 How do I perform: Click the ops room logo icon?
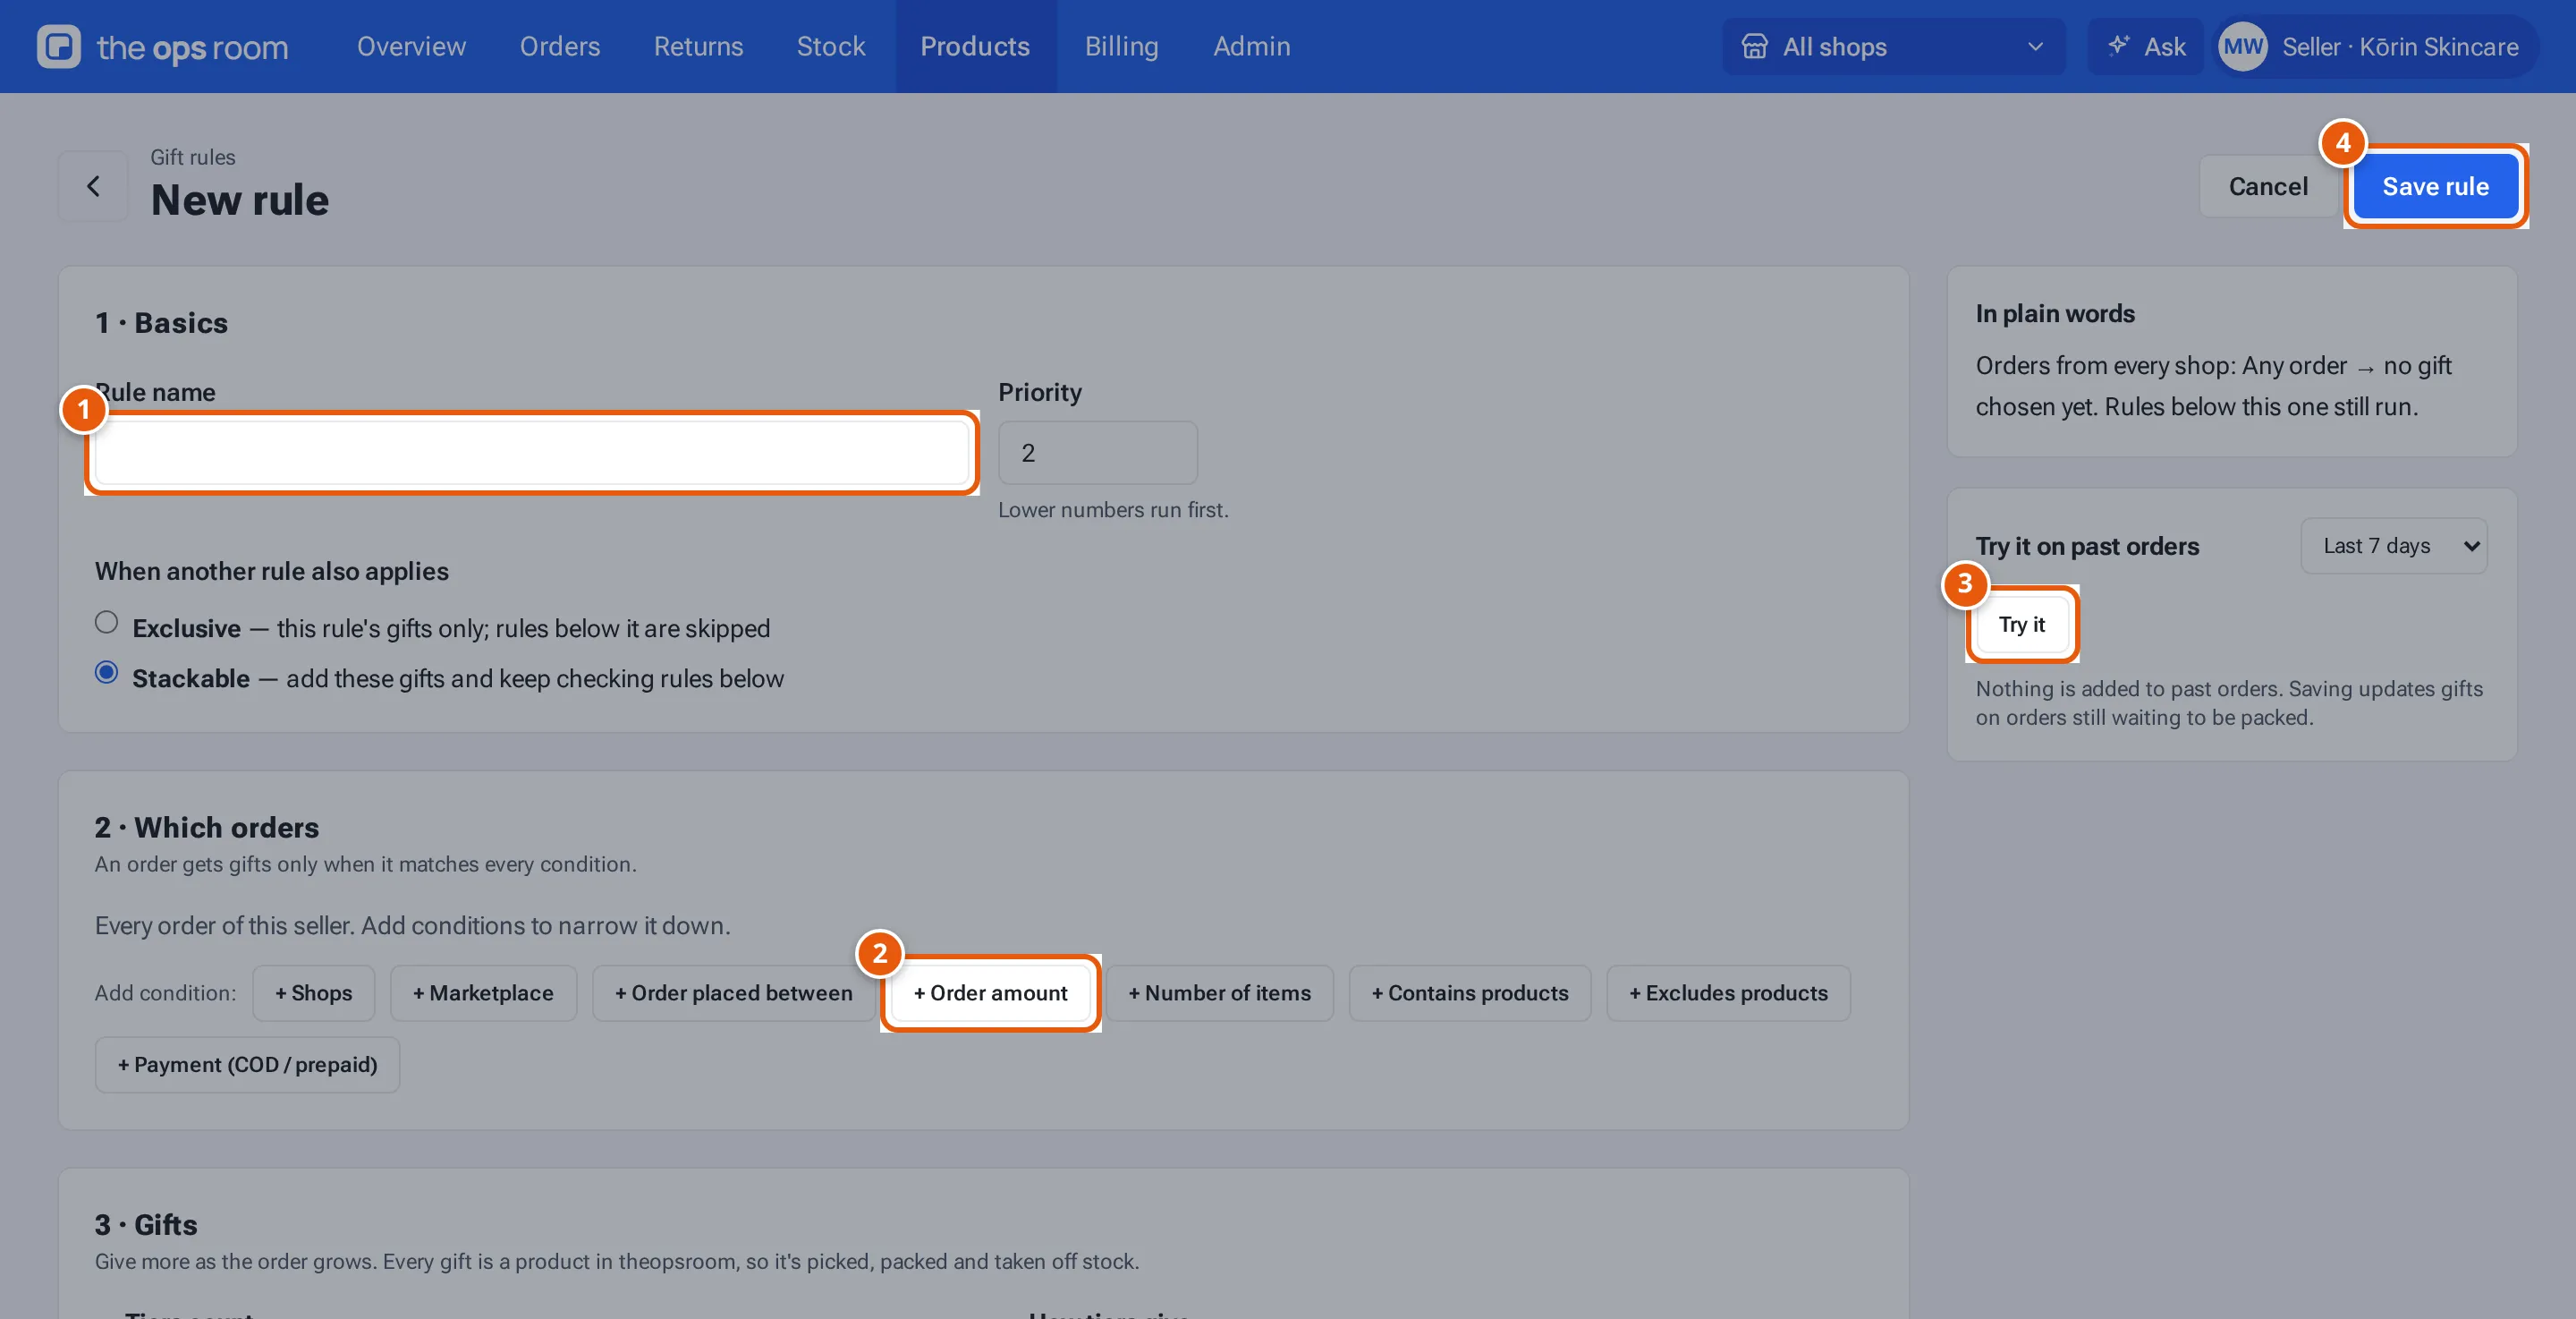point(58,46)
